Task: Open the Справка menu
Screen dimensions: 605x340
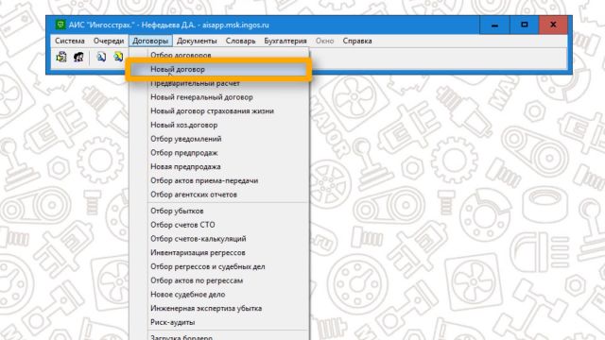Action: [x=357, y=41]
